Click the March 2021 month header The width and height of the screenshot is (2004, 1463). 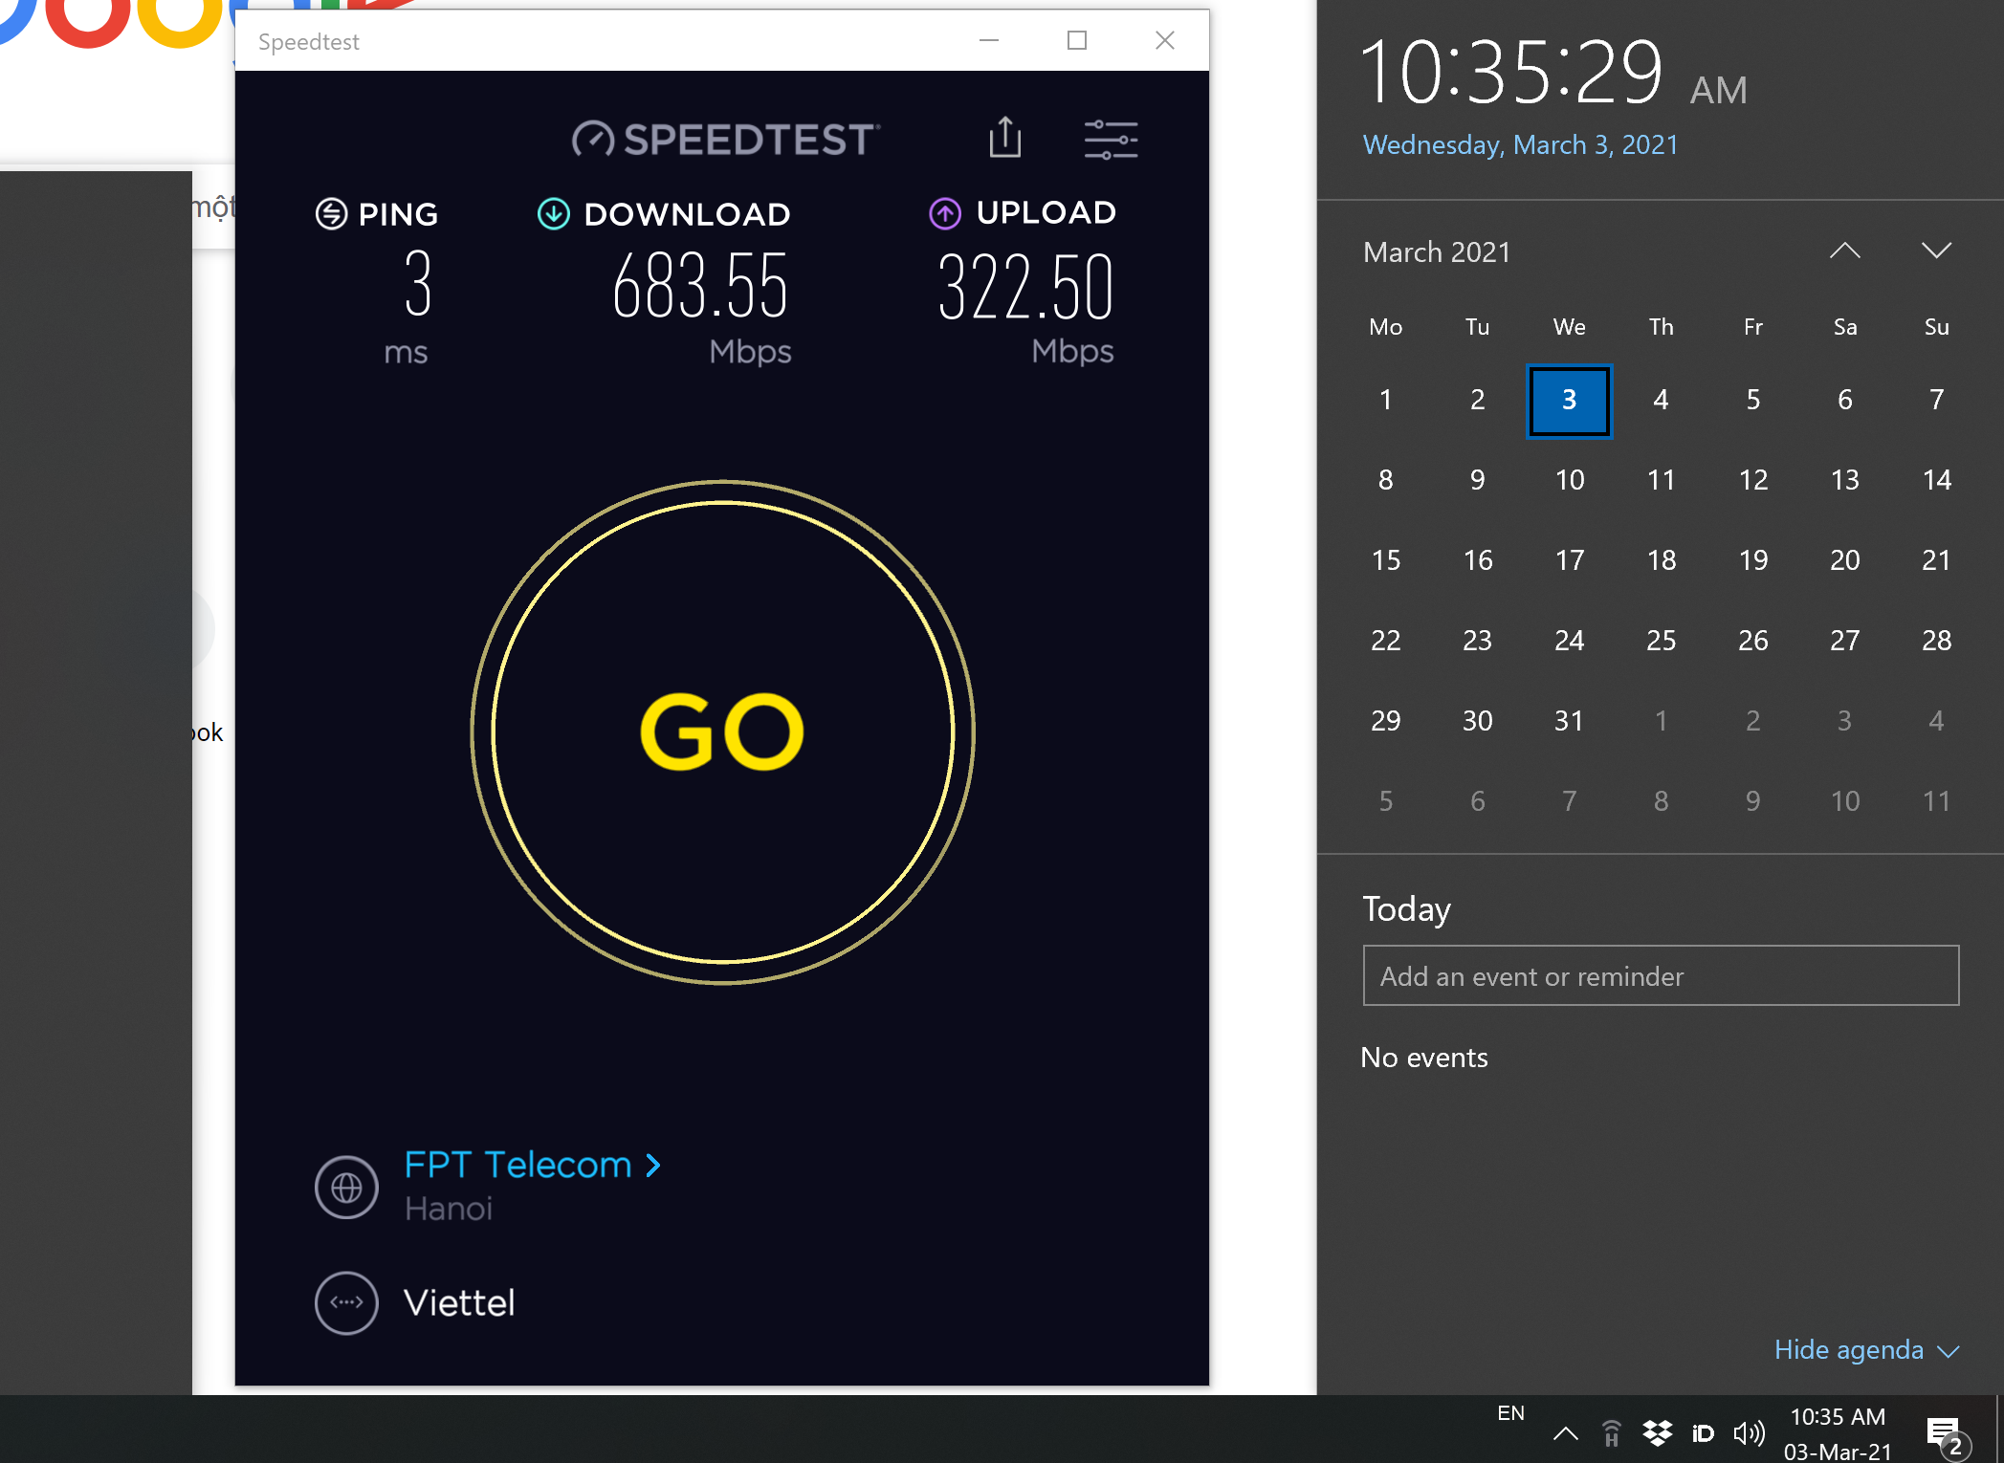click(x=1437, y=251)
